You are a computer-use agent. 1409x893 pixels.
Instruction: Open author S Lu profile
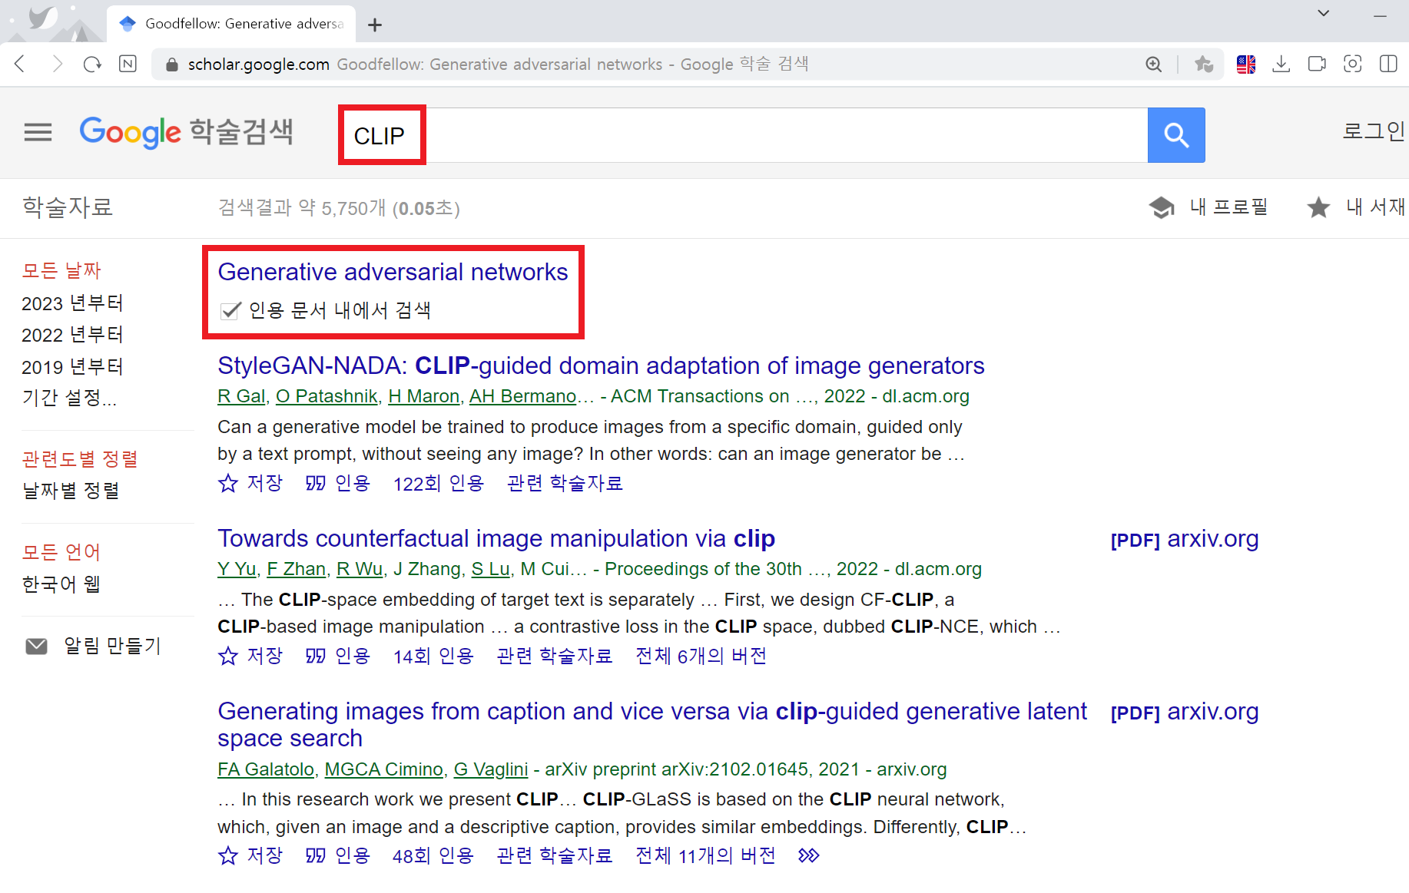tap(490, 569)
